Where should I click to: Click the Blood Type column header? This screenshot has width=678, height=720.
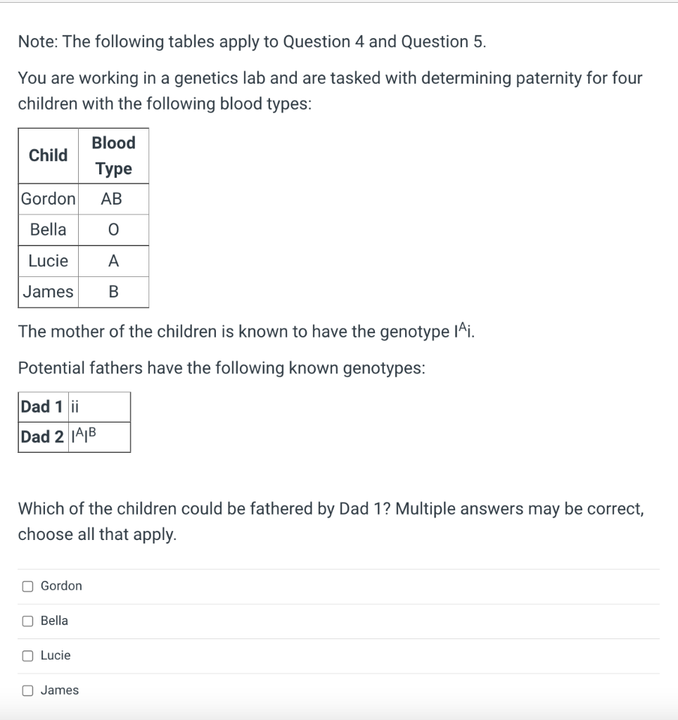(x=113, y=155)
